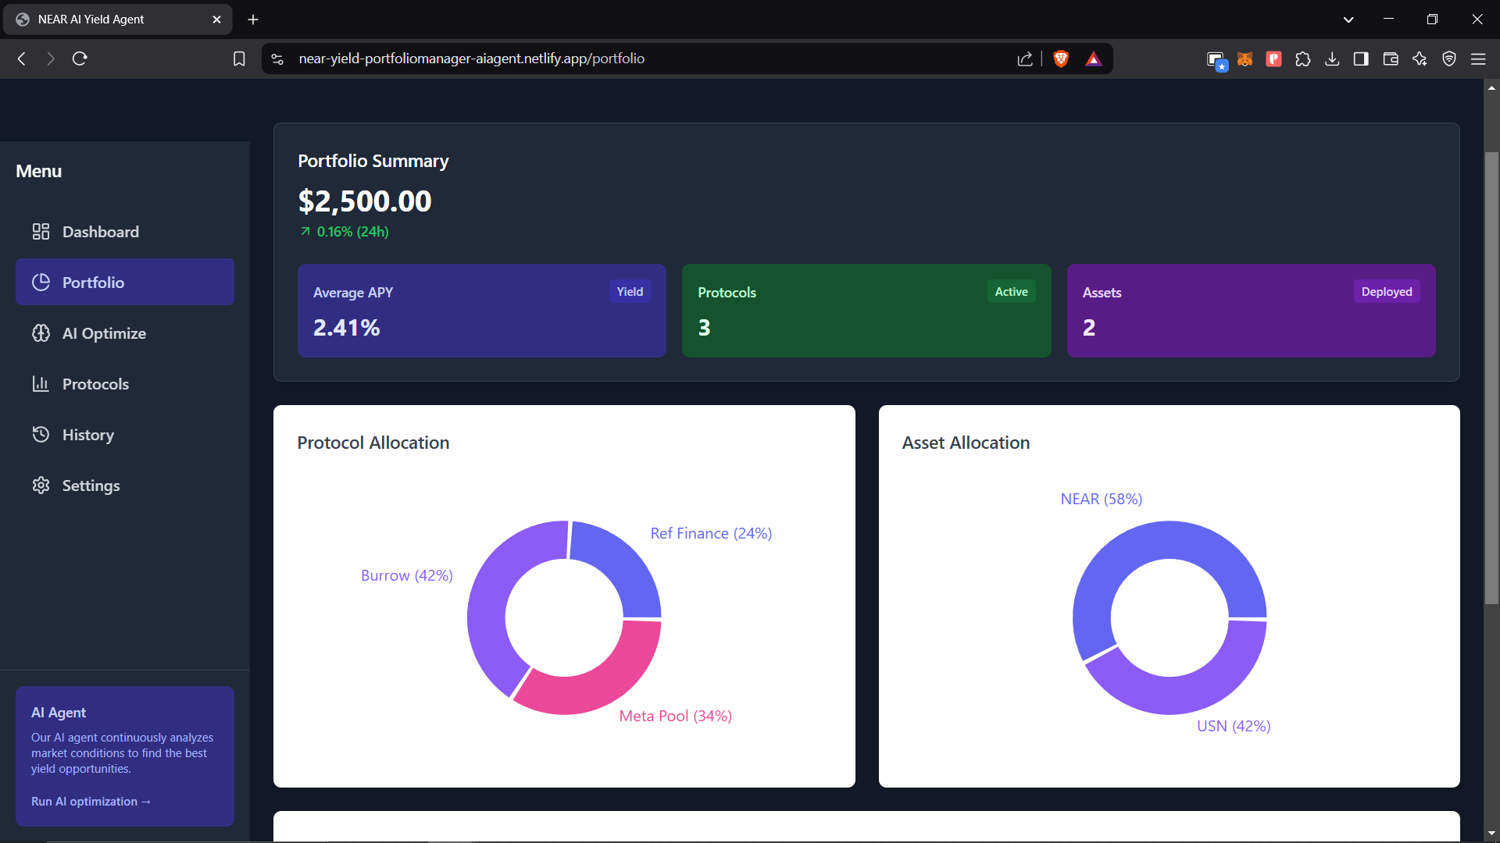Image resolution: width=1500 pixels, height=843 pixels.
Task: Expand the tab search dropdown arrow
Action: pyautogui.click(x=1348, y=20)
